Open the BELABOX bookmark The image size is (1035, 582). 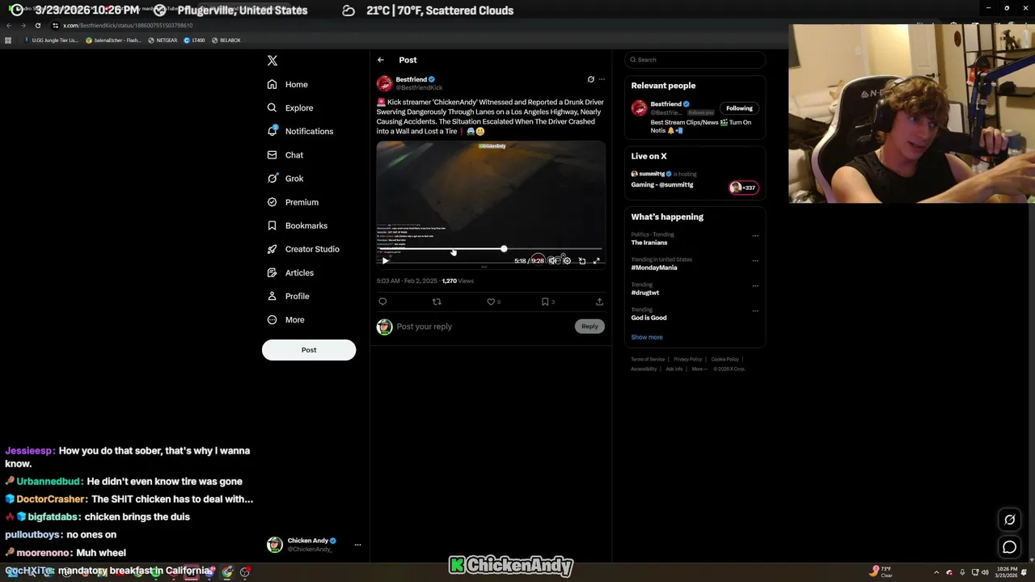coord(226,40)
